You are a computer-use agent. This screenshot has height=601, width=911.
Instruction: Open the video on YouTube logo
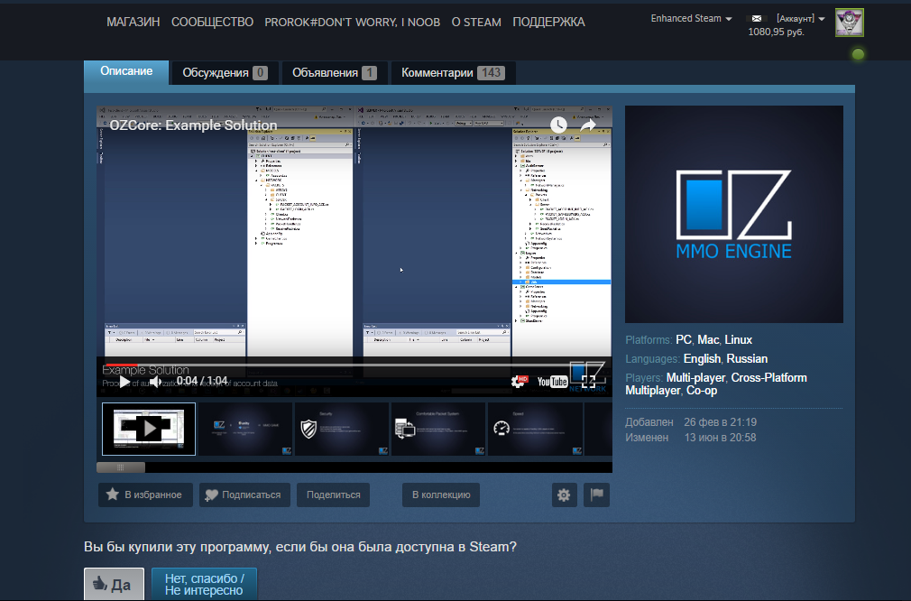point(552,382)
